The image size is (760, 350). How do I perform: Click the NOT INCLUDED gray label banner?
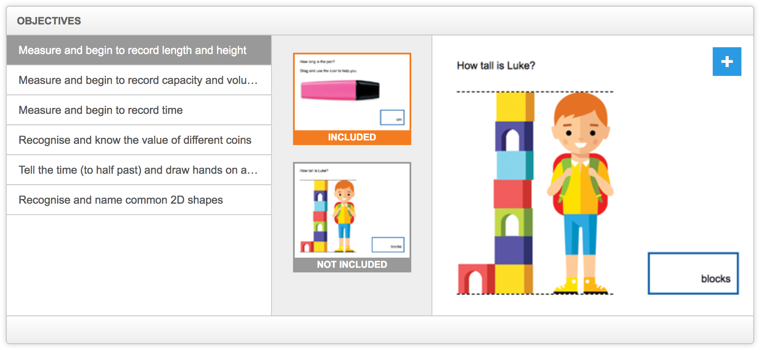coord(352,264)
